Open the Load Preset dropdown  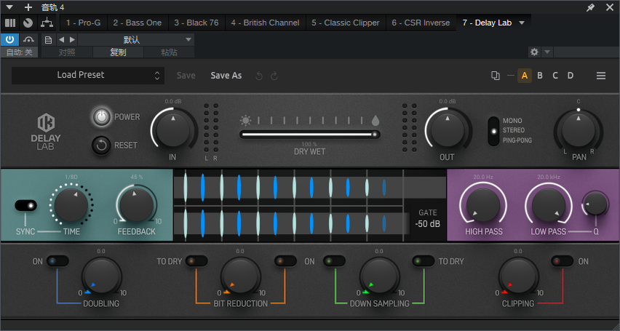pos(88,75)
